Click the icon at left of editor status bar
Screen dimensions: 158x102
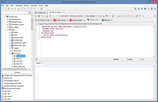(x=37, y=59)
